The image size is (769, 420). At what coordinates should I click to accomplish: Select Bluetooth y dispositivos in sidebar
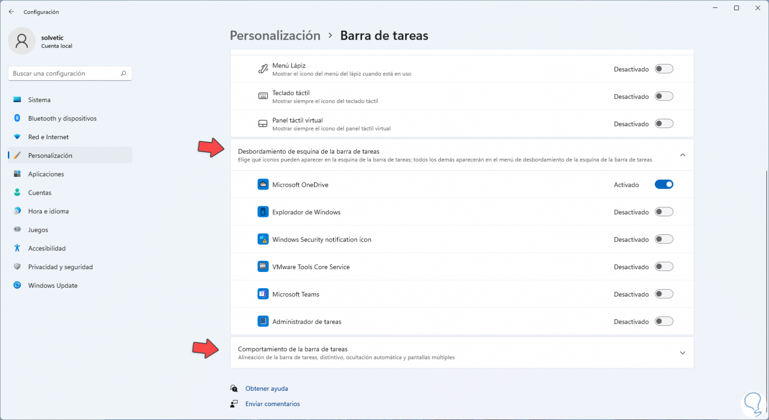tap(62, 118)
